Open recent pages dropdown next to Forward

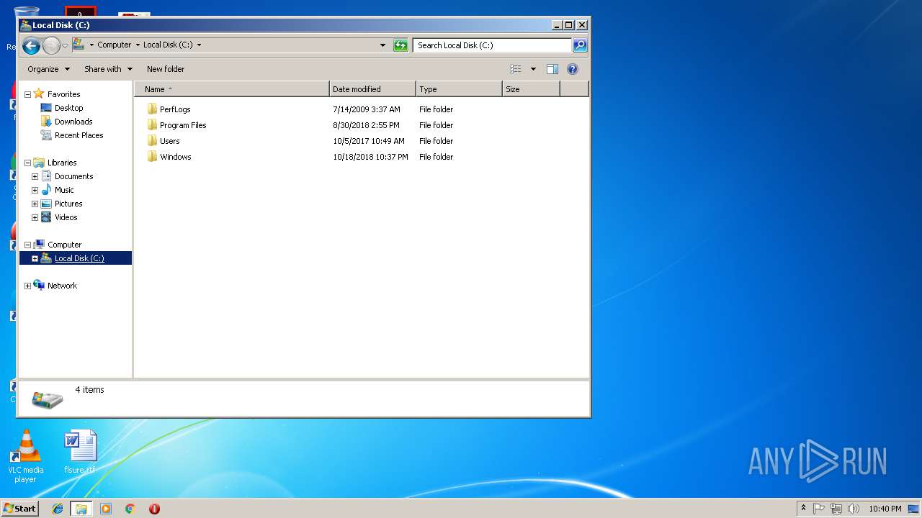[65, 46]
